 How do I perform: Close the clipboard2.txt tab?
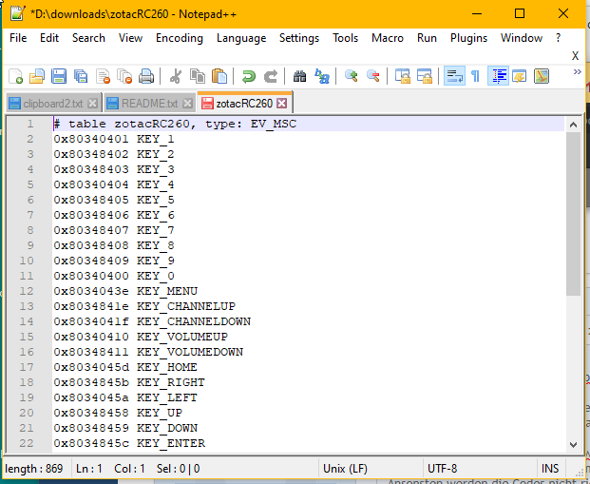point(92,104)
